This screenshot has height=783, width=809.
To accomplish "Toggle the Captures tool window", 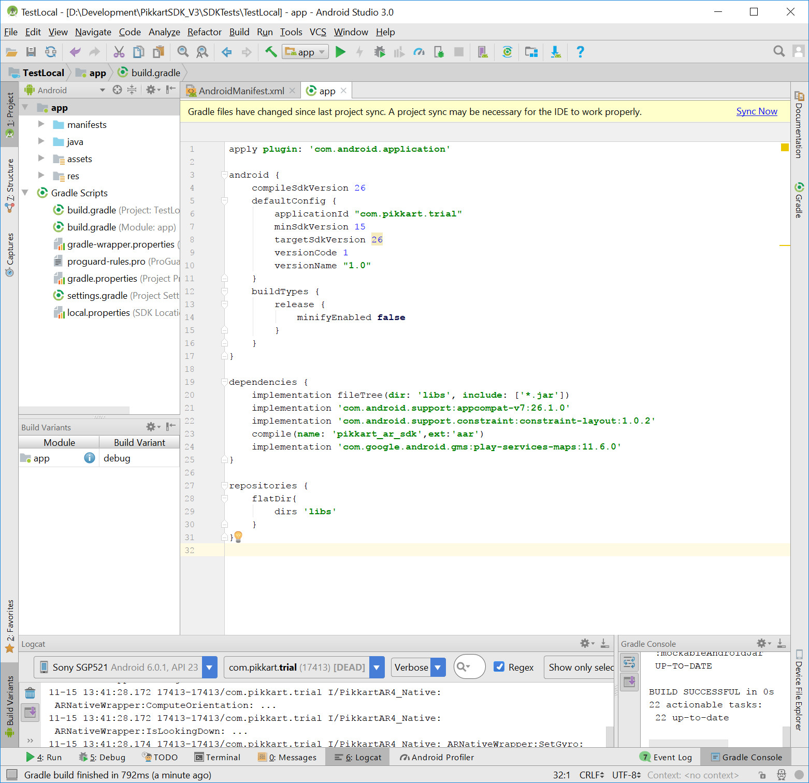I will point(9,255).
